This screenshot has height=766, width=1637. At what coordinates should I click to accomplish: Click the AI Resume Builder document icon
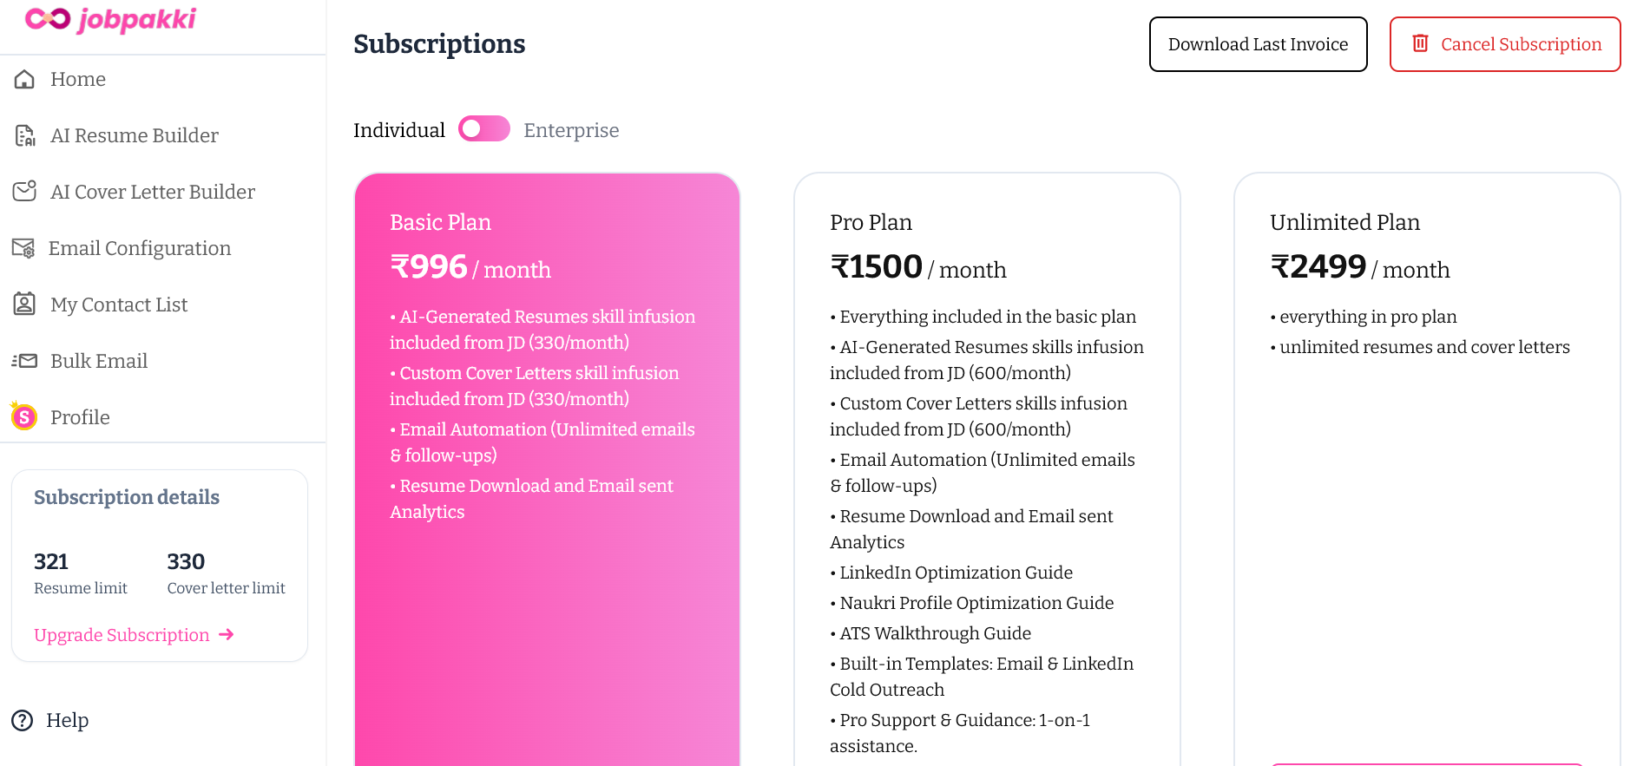click(x=24, y=136)
